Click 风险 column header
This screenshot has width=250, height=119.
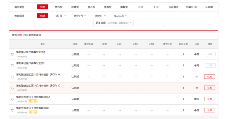pos(197,44)
